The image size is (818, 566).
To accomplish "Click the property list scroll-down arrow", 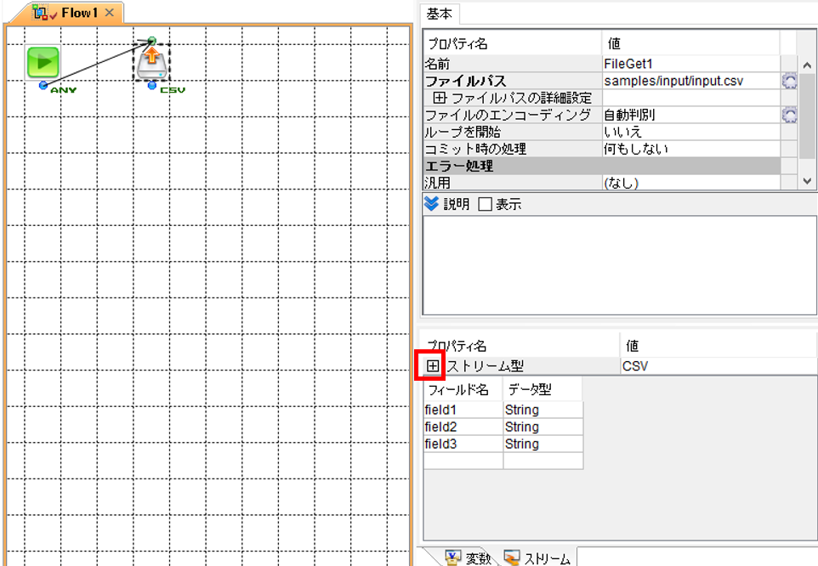I will 807,181.
